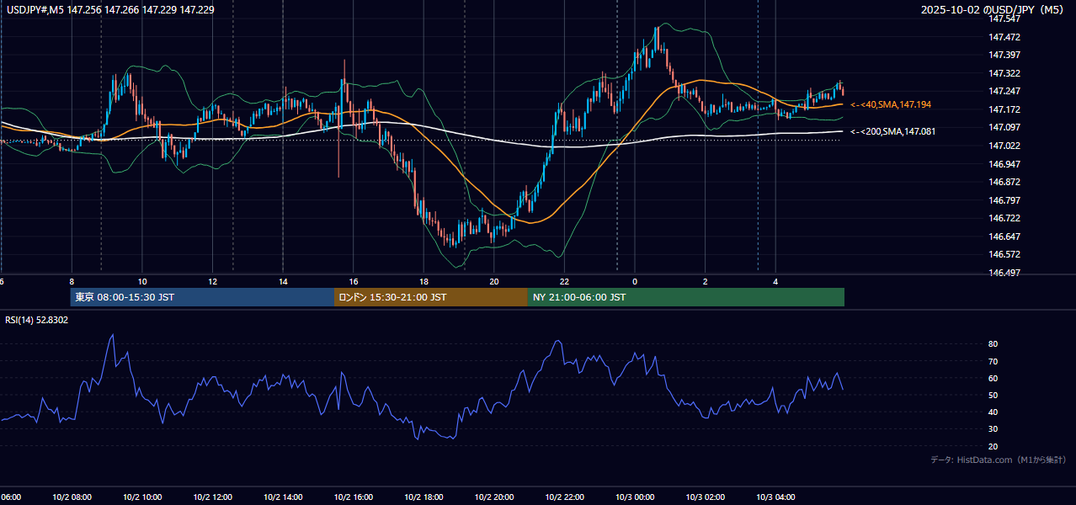Click the RSI scale value 40
1076x505 pixels.
993,412
